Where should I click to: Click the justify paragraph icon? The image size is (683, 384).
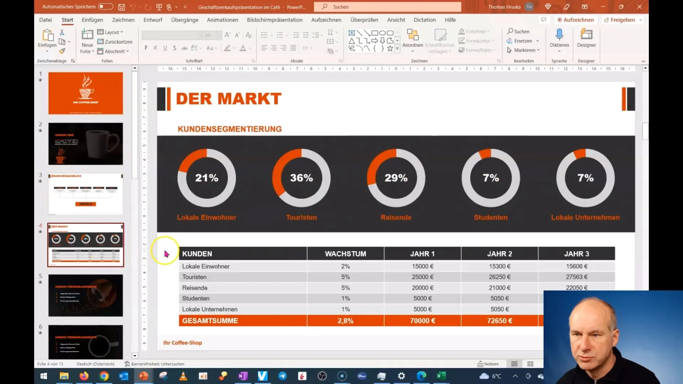[x=293, y=48]
